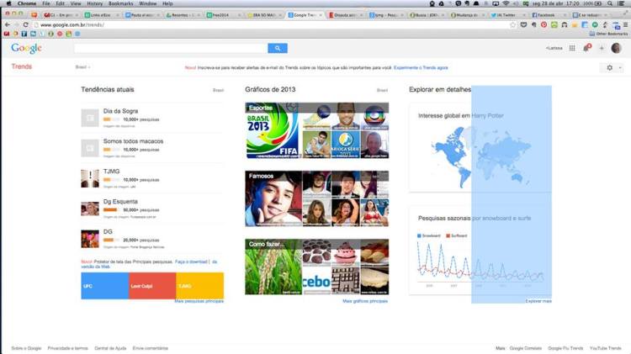Click the Snowboard legend entry
Screen dimensions: 631x354
pos(429,235)
